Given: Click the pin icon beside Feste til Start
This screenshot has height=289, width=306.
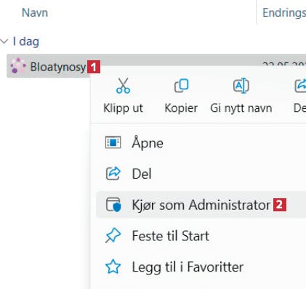Looking at the screenshot, I should (x=113, y=235).
